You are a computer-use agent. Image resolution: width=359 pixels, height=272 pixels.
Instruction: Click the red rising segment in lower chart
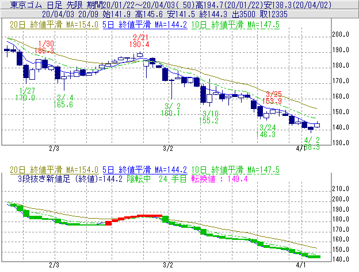(x=134, y=219)
